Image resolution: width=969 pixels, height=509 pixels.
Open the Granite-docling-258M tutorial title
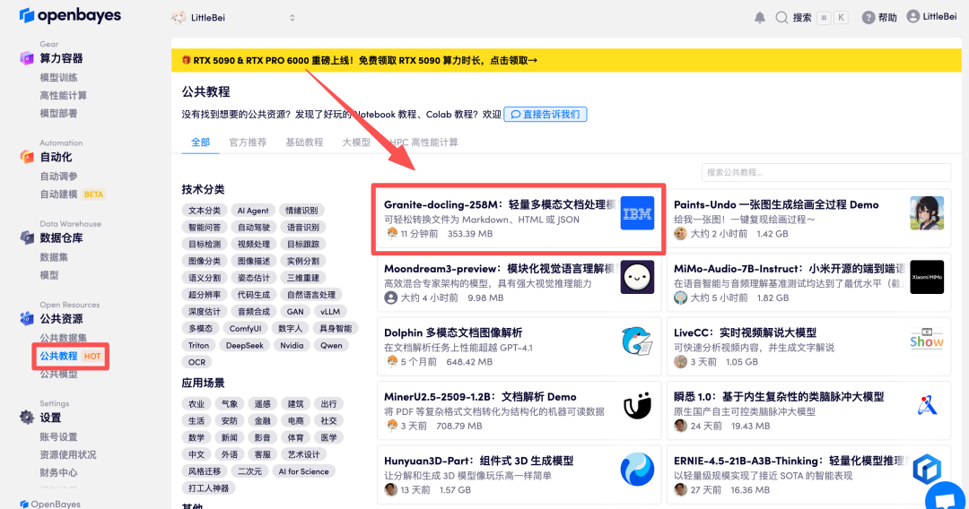pyautogui.click(x=500, y=205)
